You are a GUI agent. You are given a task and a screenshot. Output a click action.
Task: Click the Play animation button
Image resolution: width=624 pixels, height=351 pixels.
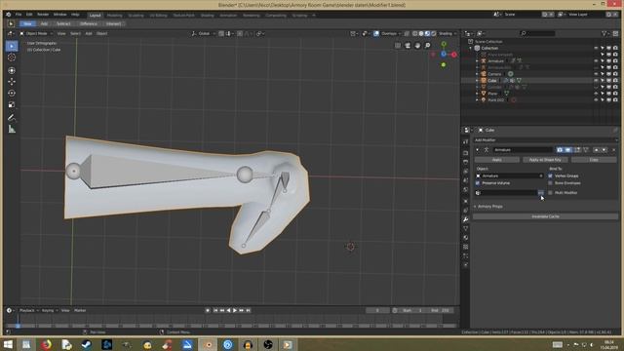(235, 310)
